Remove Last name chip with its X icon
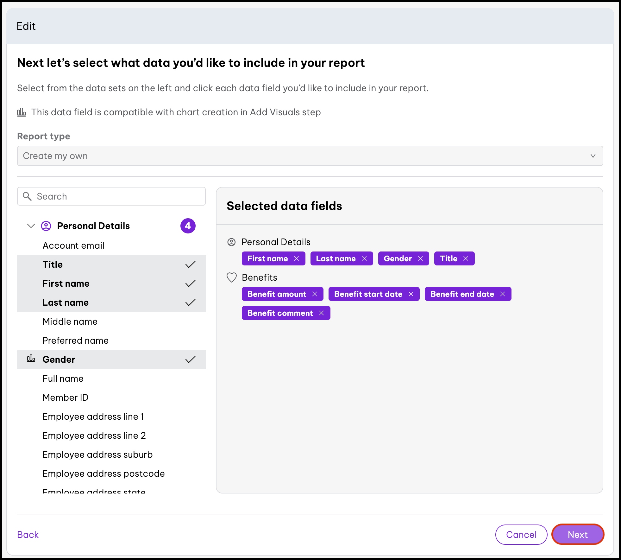Screen dimensions: 621x560 click(x=364, y=258)
